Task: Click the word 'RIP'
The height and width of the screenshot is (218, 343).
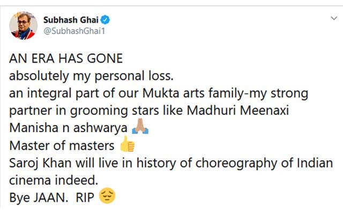Action: pyautogui.click(x=85, y=198)
